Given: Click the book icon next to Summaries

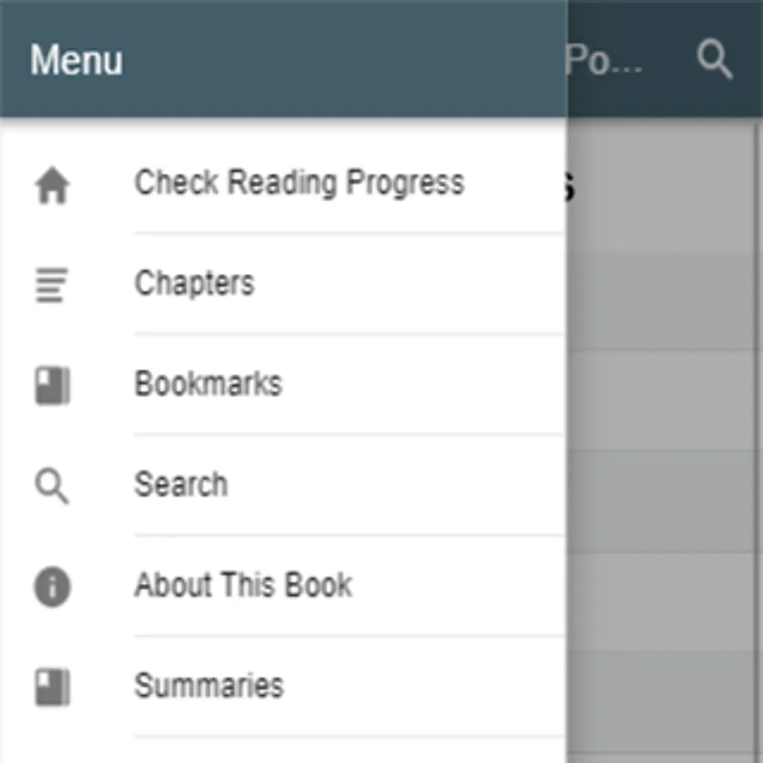Looking at the screenshot, I should click(52, 688).
